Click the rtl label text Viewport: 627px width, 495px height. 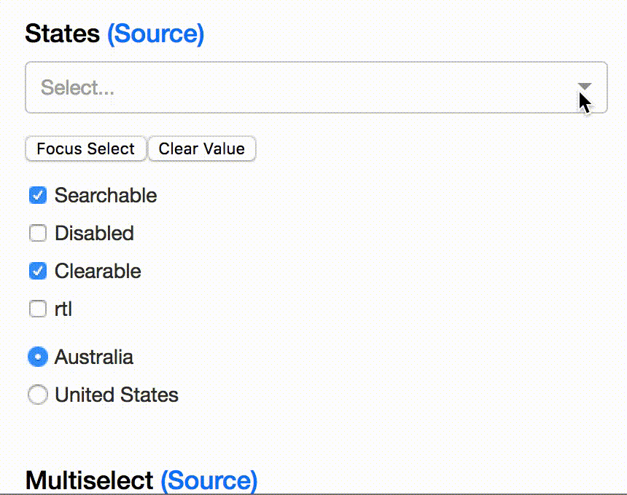click(x=63, y=309)
